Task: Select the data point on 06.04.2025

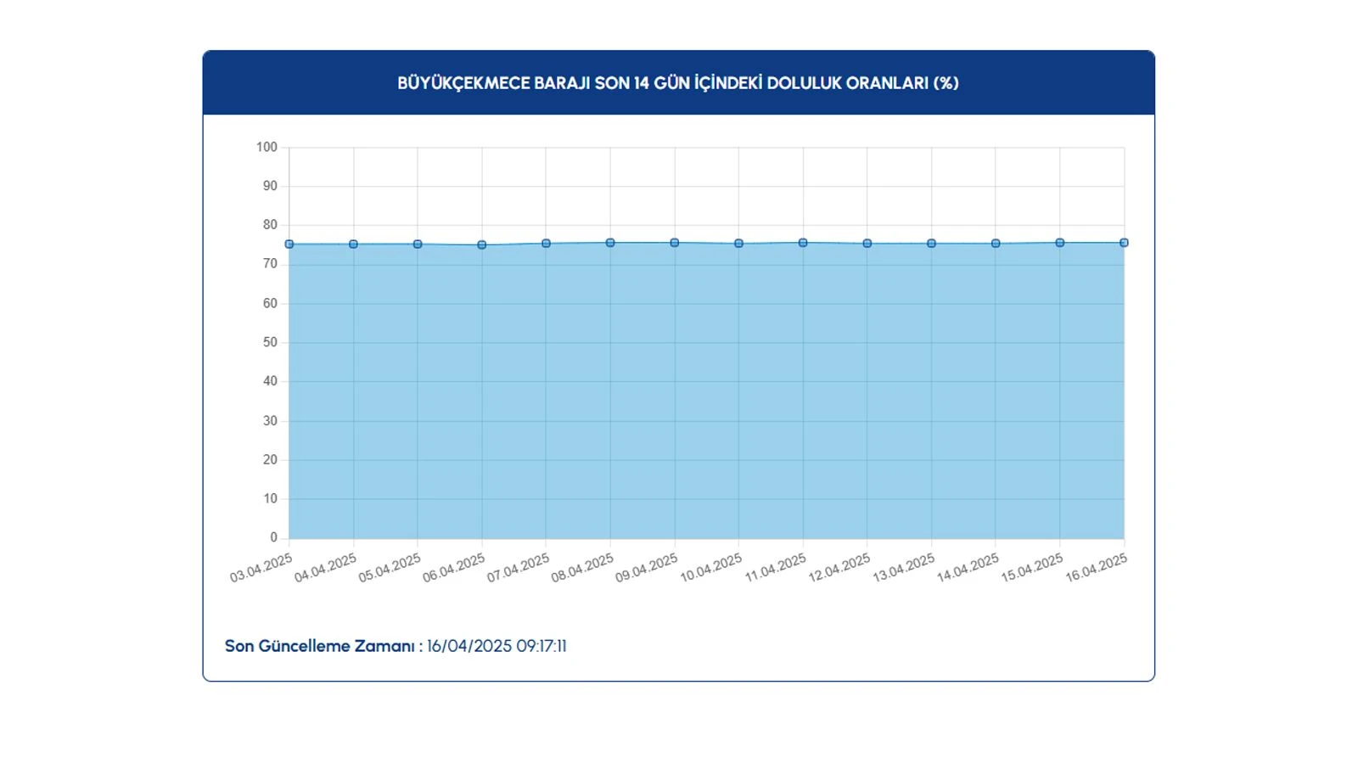Action: click(x=482, y=245)
